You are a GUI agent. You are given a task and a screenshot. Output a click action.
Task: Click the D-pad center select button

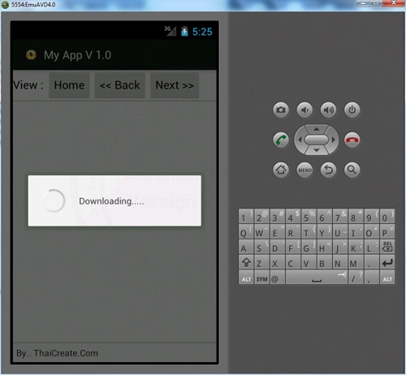pyautogui.click(x=317, y=140)
